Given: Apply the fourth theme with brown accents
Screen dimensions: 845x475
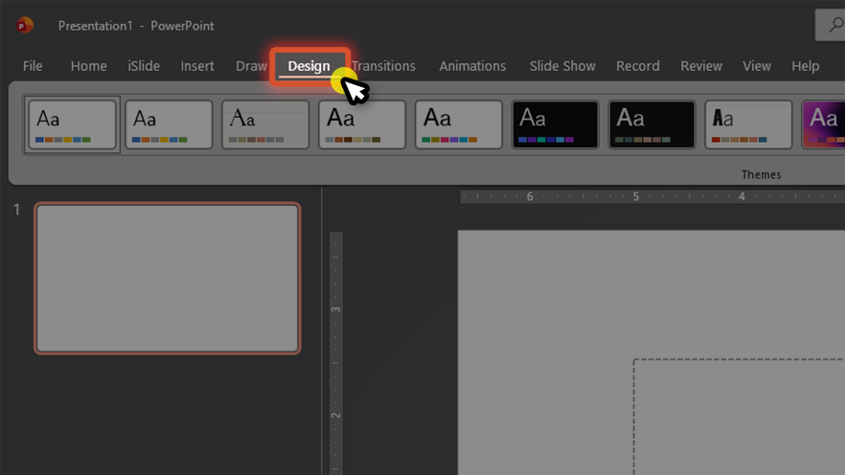Looking at the screenshot, I should (x=361, y=124).
